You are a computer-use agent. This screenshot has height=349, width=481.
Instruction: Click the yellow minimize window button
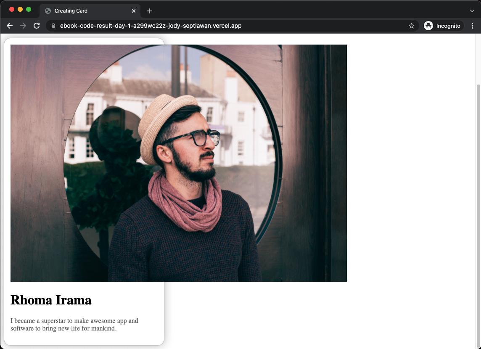pyautogui.click(x=20, y=9)
